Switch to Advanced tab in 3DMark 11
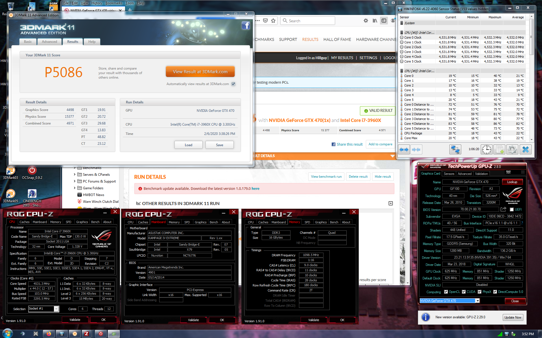Screen dimensions: 542x338 point(49,42)
